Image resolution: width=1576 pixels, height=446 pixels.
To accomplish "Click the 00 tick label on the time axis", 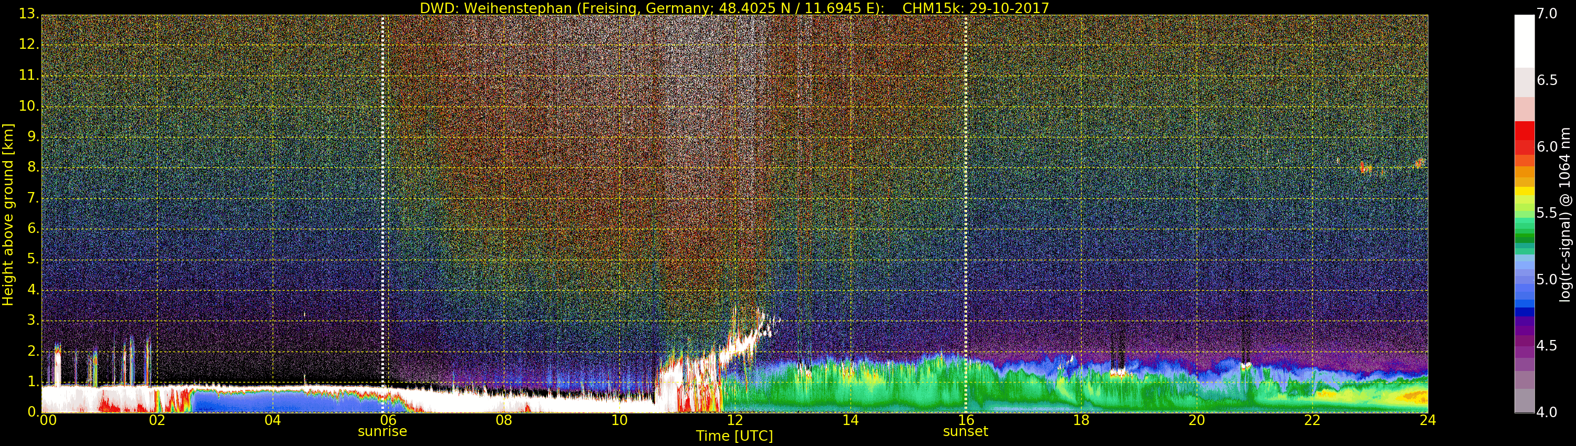I will 48,420.
